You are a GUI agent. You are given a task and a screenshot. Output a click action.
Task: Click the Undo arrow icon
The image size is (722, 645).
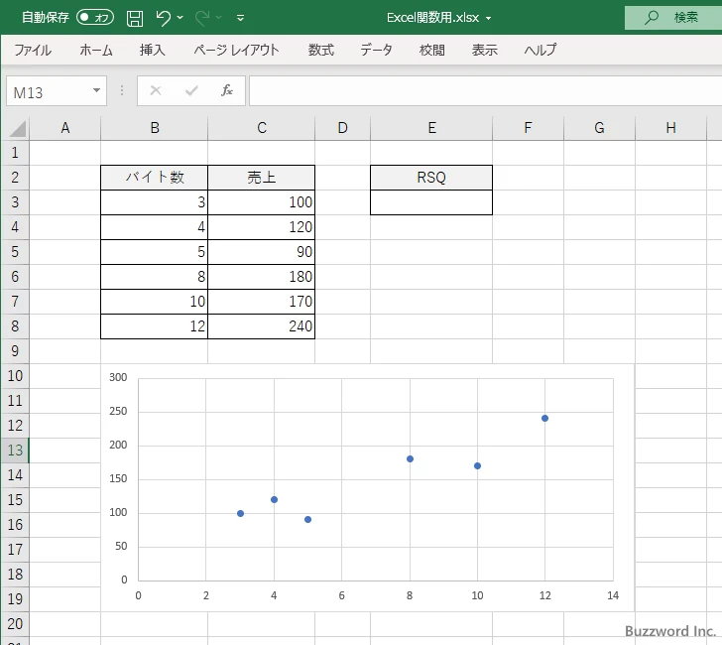click(163, 18)
